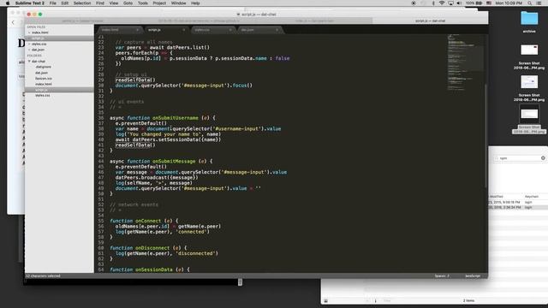Open the Window menu
Screen dimensions: 548x308
point(179,3)
